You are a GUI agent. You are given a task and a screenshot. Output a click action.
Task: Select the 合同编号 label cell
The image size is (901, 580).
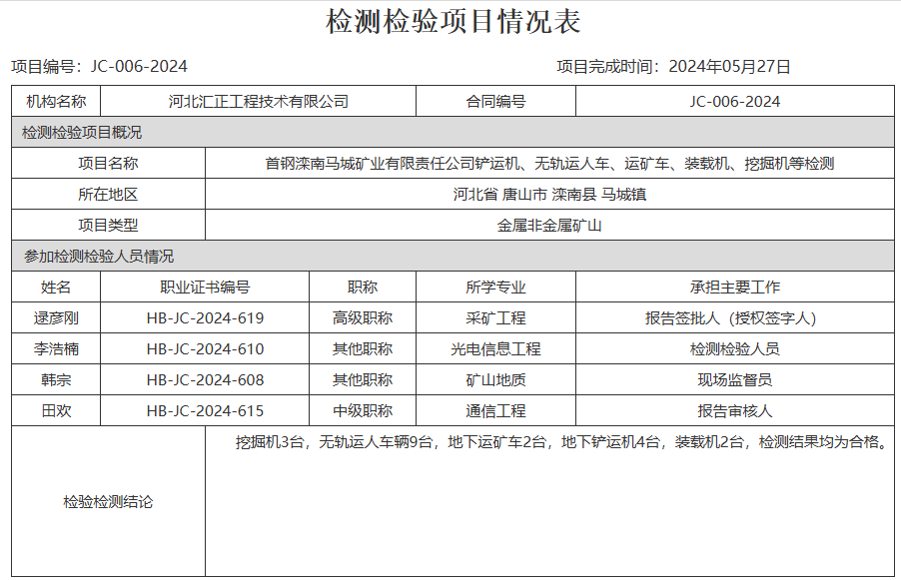click(x=495, y=102)
